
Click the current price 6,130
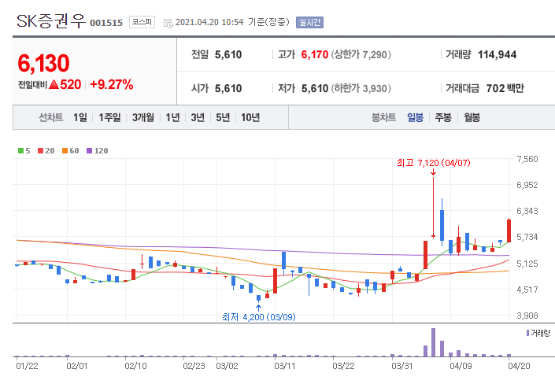coord(43,64)
